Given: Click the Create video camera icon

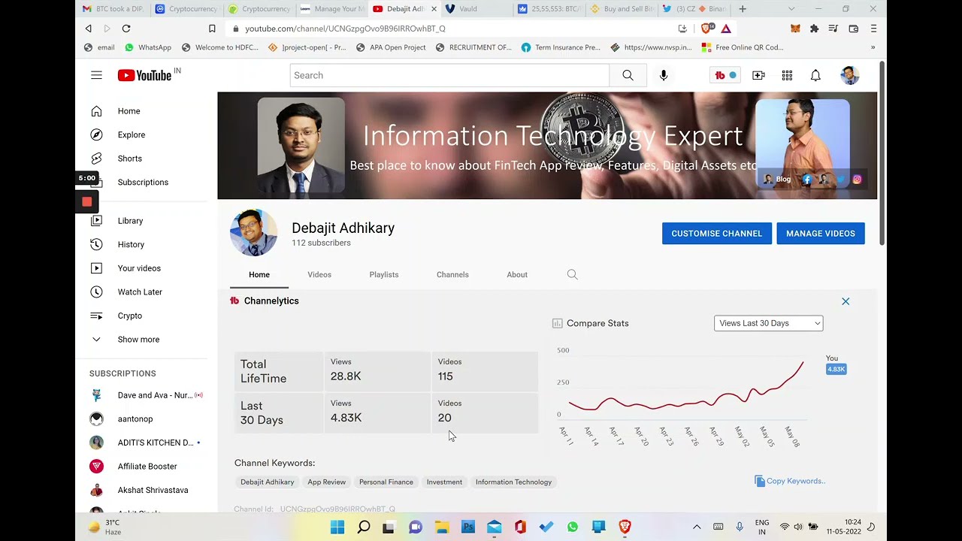Looking at the screenshot, I should pyautogui.click(x=758, y=75).
